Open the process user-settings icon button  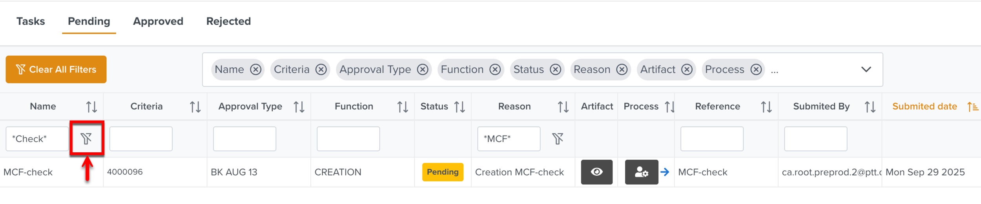point(641,172)
